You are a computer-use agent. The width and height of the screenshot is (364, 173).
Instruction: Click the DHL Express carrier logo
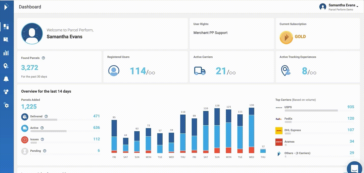click(x=279, y=131)
